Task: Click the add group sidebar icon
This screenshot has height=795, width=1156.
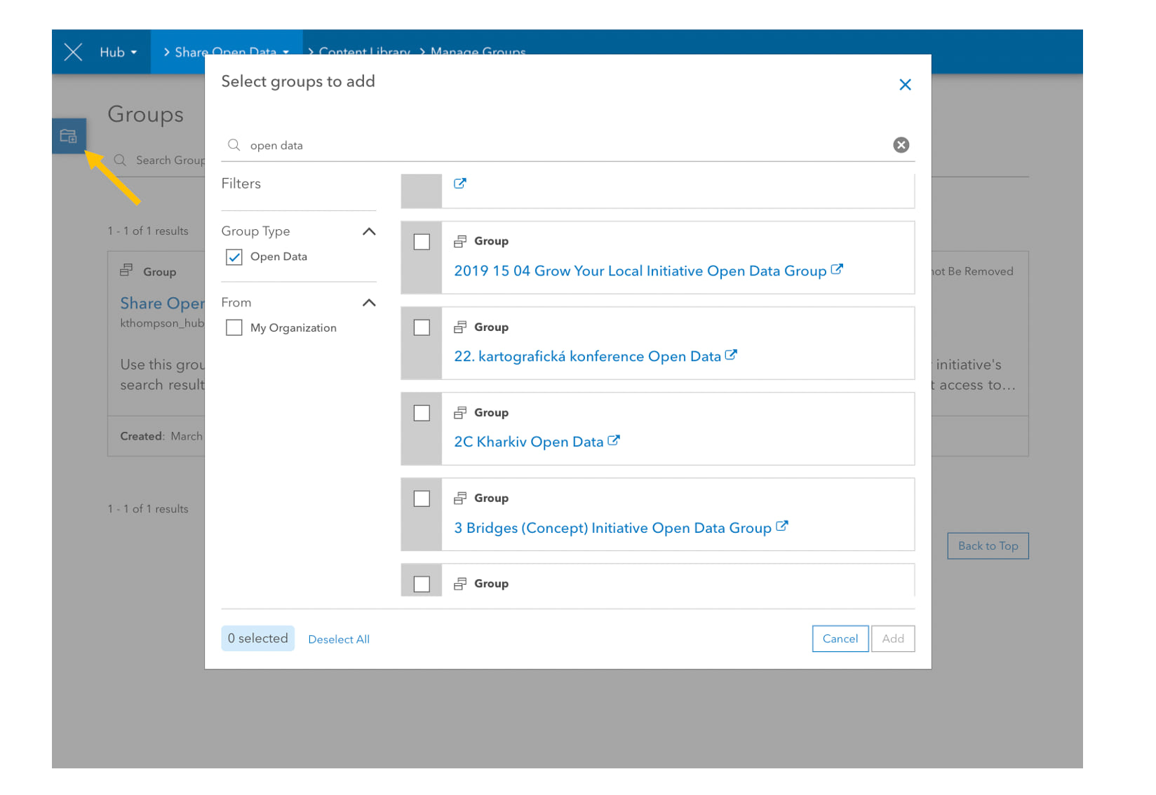Action: tap(69, 136)
